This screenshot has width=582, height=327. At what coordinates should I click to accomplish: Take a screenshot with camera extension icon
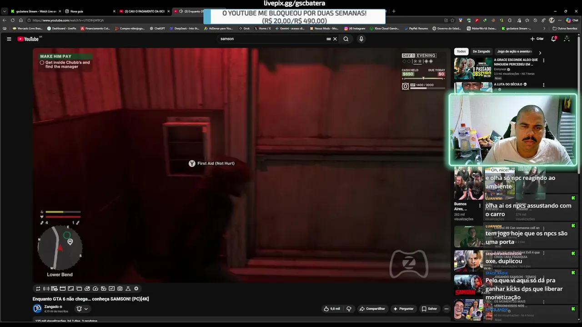click(x=120, y=288)
